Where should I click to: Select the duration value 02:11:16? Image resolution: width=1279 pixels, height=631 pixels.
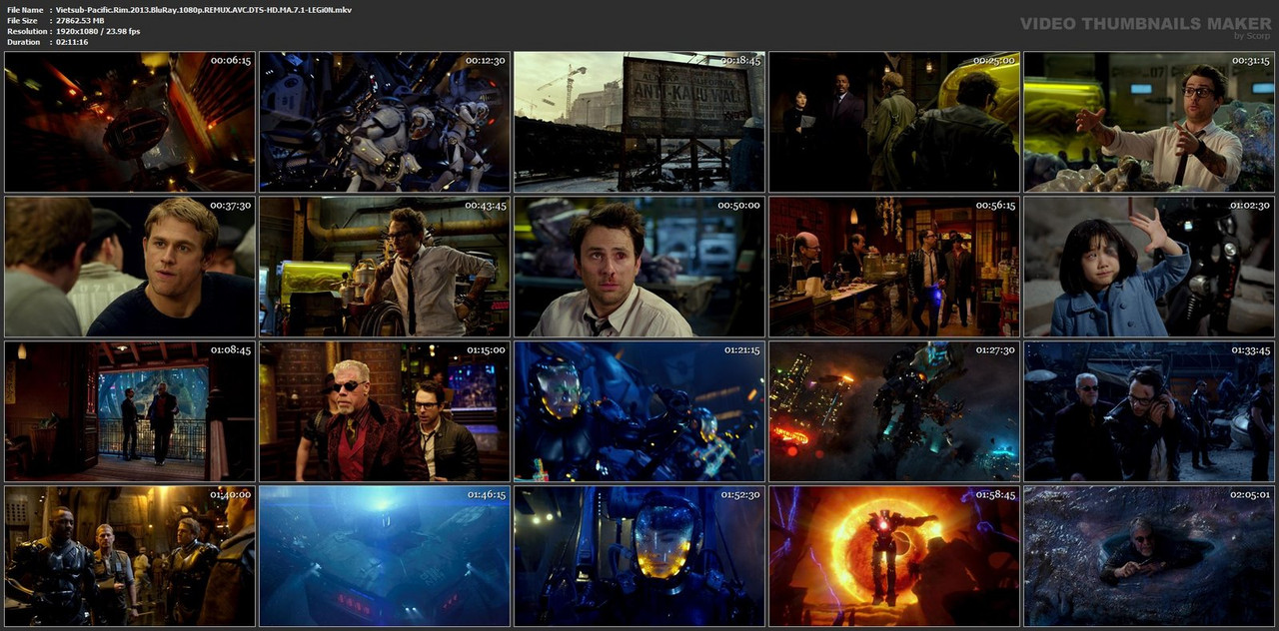72,42
